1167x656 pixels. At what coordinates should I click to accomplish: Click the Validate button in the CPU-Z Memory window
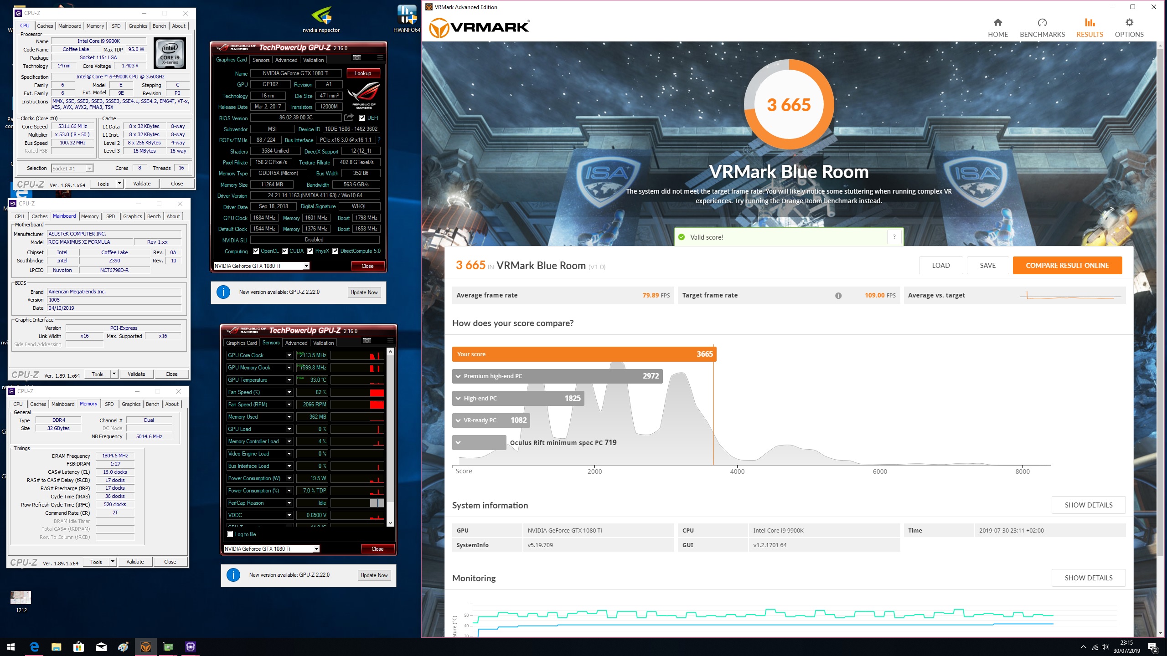(x=135, y=562)
